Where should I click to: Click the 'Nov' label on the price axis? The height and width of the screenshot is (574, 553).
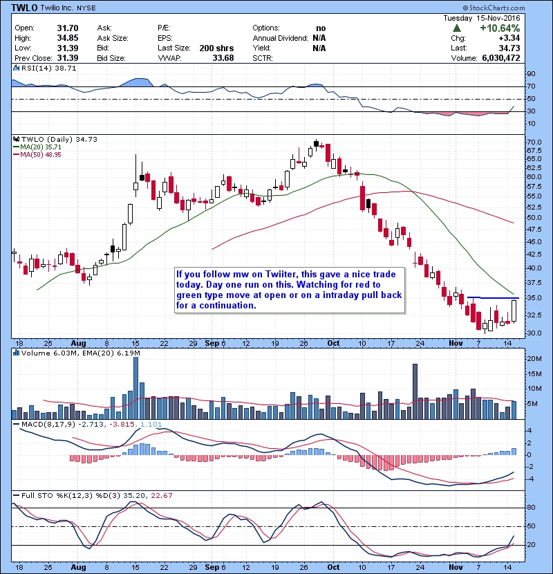click(456, 344)
